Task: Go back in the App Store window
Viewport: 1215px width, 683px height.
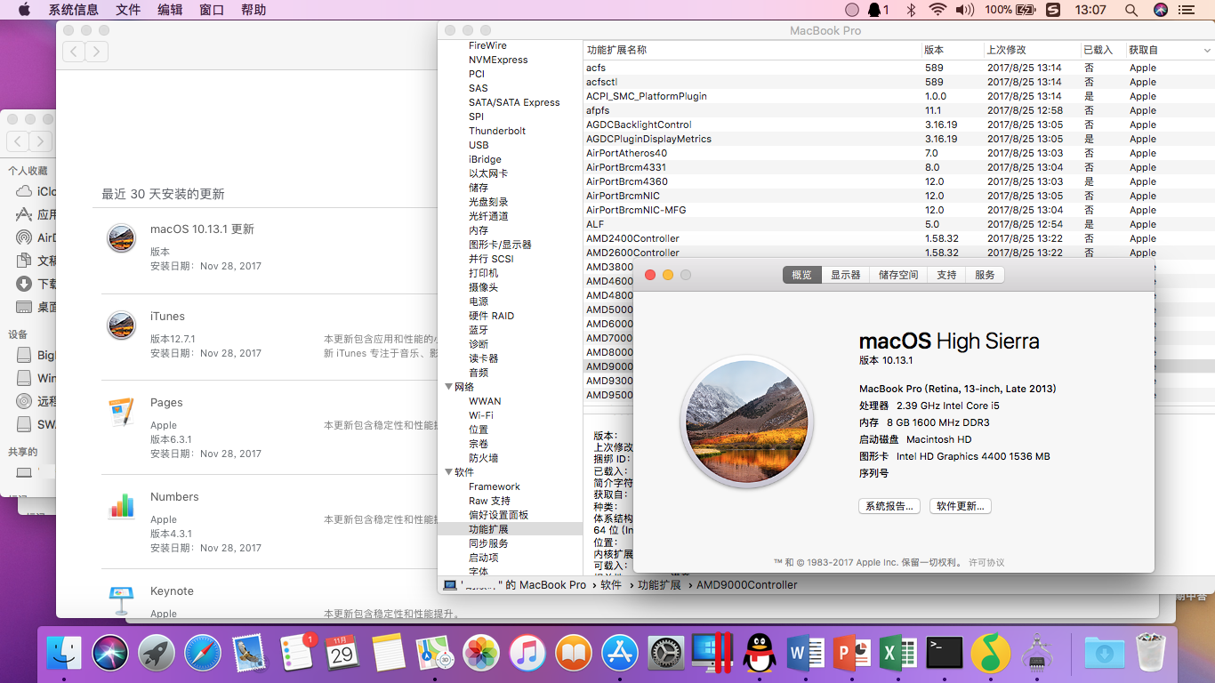Action: (x=74, y=52)
